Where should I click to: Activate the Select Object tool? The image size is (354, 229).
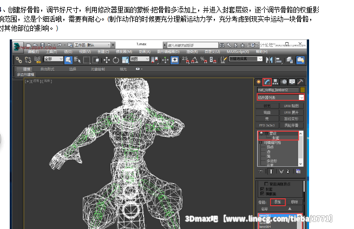tap(68, 60)
